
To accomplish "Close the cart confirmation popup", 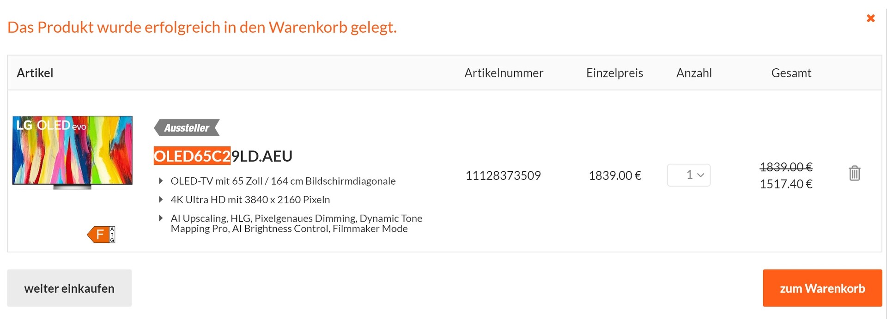I will (870, 18).
